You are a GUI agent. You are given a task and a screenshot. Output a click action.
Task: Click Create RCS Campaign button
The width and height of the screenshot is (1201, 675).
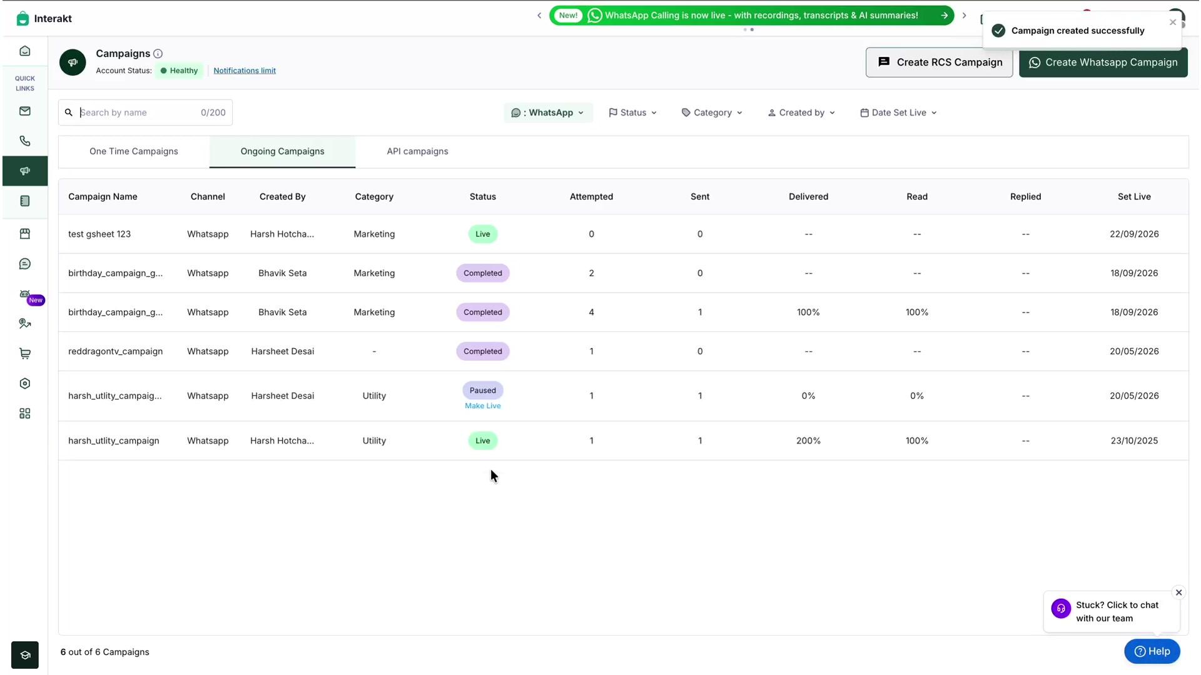coord(939,62)
